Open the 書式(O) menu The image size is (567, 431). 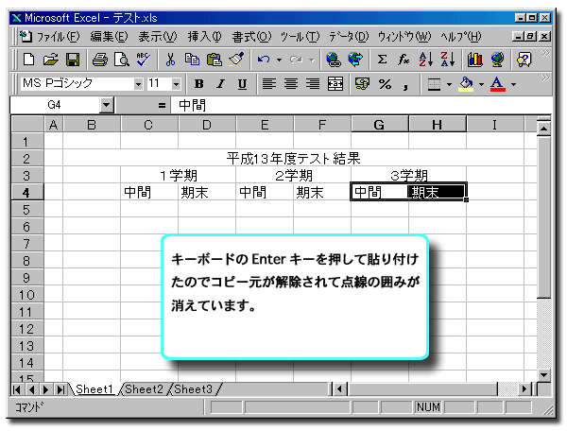(251, 37)
